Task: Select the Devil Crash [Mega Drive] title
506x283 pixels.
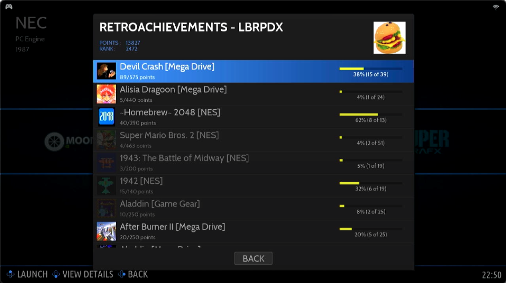Action: click(167, 67)
